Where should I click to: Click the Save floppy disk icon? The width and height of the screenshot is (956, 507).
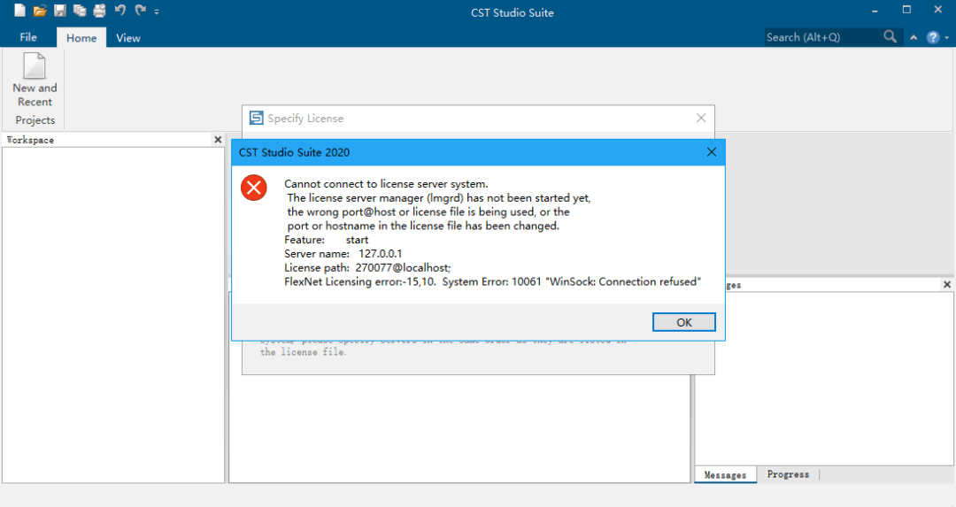pos(60,12)
